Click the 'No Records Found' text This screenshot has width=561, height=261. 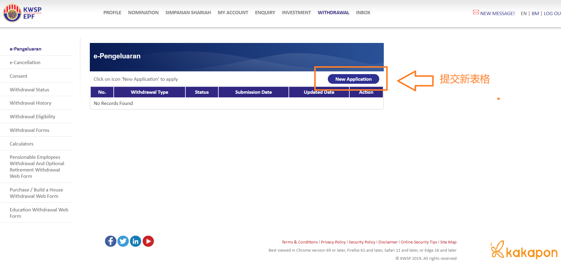(113, 103)
